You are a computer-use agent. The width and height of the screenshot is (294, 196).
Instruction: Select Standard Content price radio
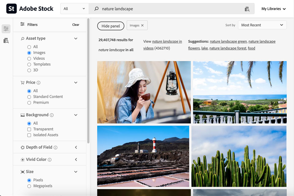tap(29, 97)
